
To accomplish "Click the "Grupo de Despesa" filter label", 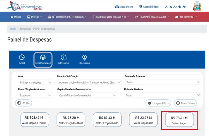I will pyautogui.click(x=134, y=76).
